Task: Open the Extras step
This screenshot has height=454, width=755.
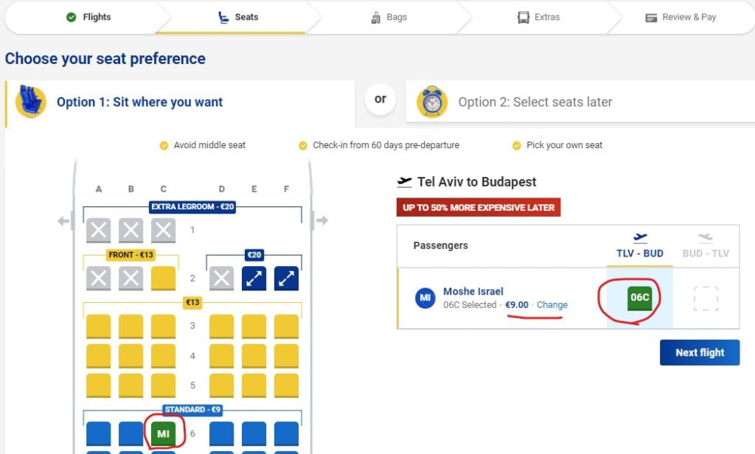Action: coord(539,17)
